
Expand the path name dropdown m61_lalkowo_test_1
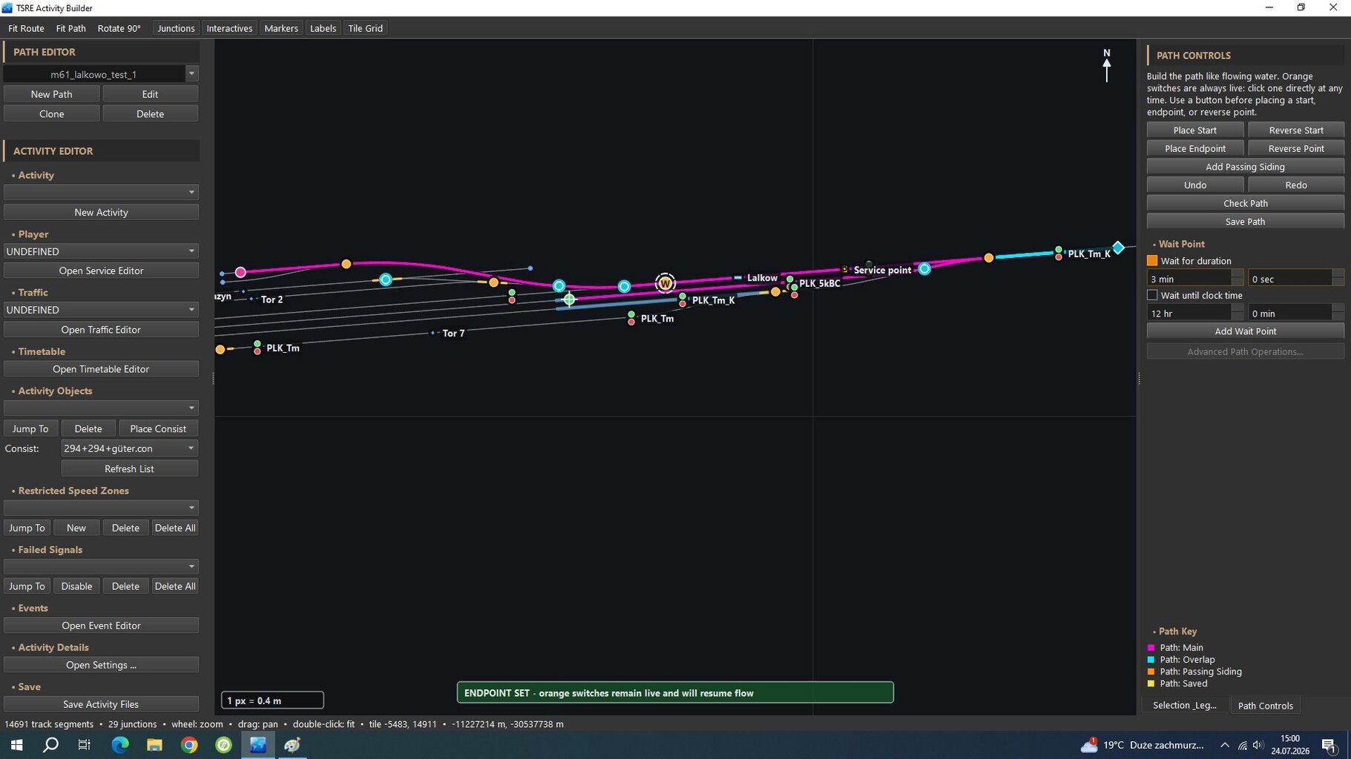click(191, 73)
